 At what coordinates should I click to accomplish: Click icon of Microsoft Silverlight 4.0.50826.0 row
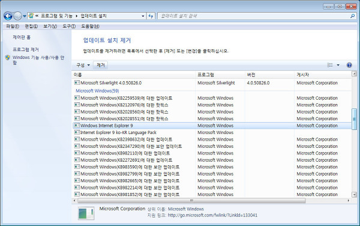coord(77,82)
